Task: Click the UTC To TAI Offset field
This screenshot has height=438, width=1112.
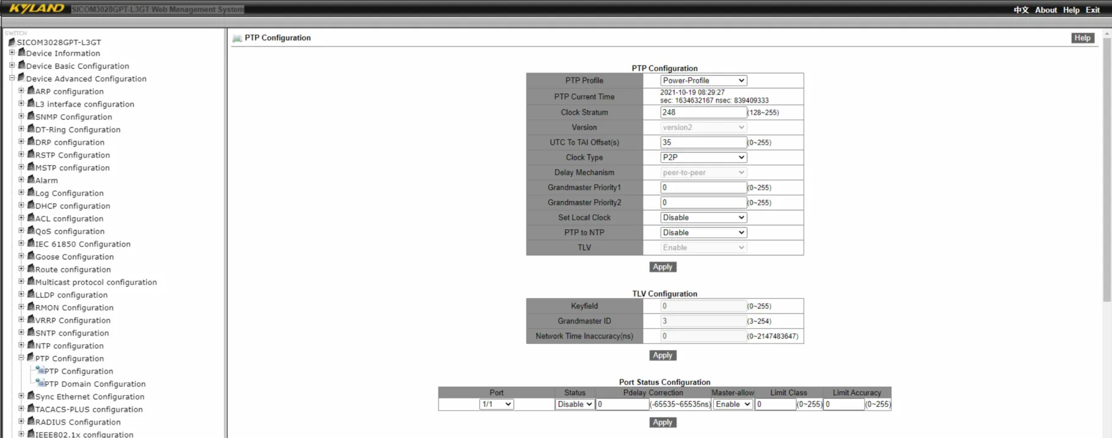Action: pyautogui.click(x=703, y=142)
